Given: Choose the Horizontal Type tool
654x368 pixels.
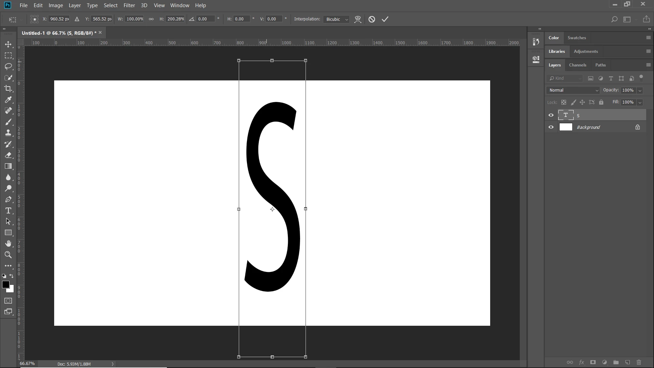Looking at the screenshot, I should click(8, 211).
